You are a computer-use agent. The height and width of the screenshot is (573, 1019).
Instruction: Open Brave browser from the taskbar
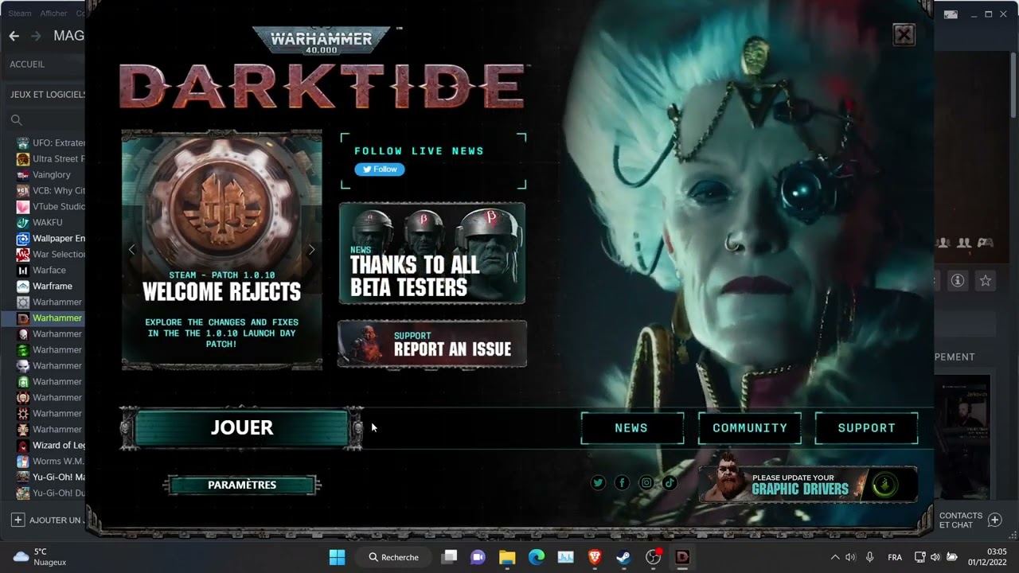point(595,557)
